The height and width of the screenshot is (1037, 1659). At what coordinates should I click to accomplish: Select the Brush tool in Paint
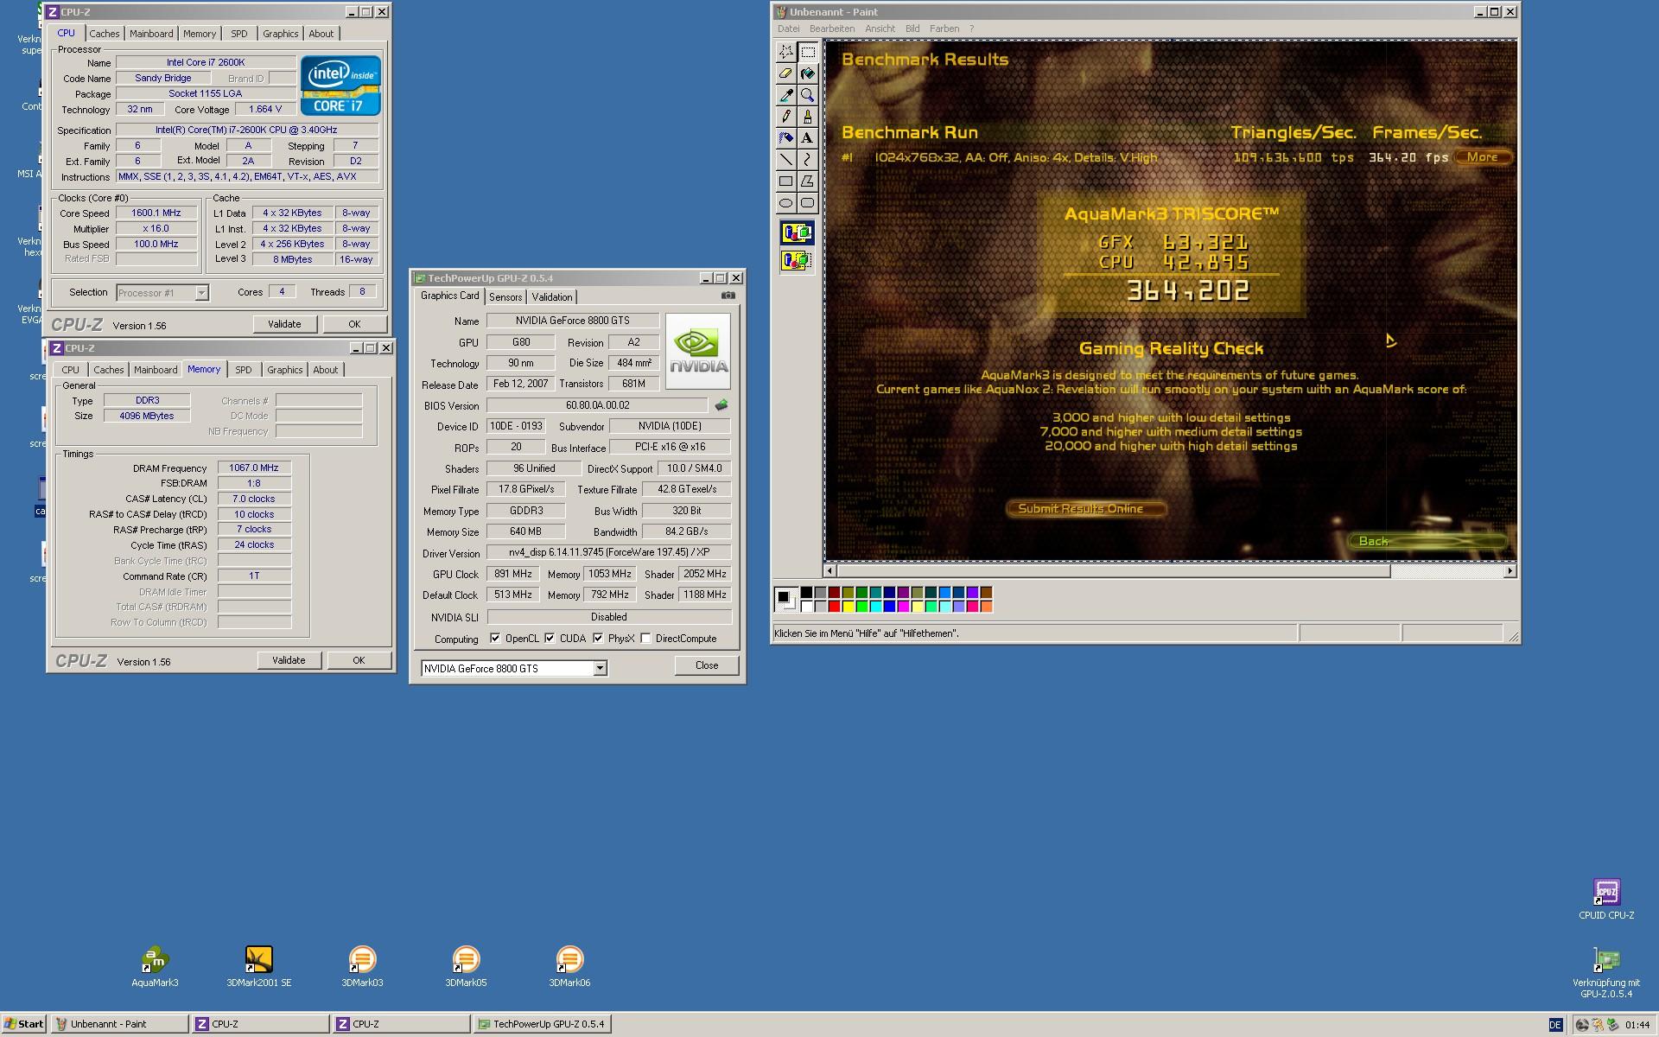(x=807, y=117)
